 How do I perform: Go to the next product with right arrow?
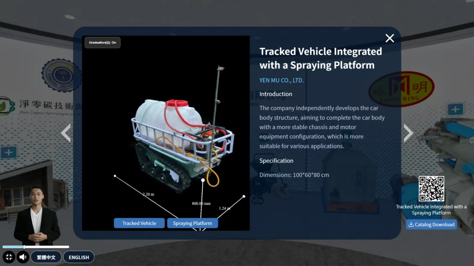tap(408, 133)
